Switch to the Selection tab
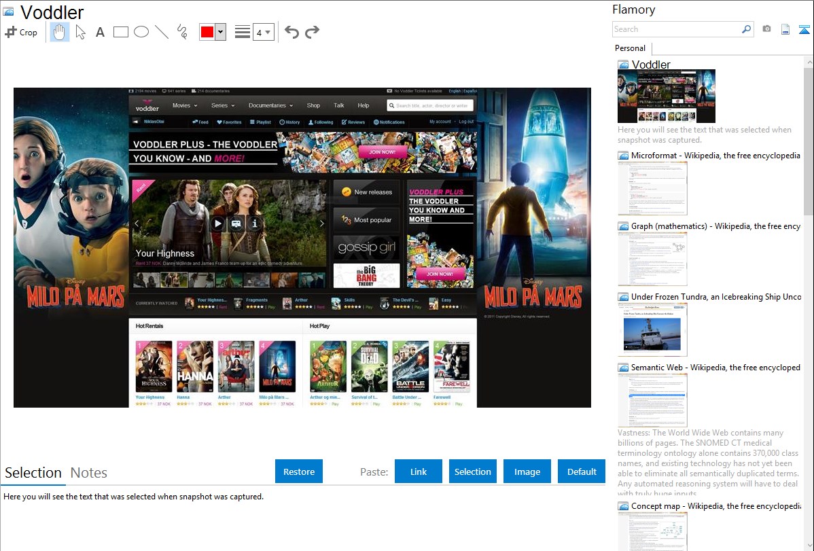 point(33,473)
